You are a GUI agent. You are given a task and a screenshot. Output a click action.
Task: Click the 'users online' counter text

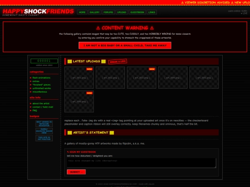tap(237, 11)
